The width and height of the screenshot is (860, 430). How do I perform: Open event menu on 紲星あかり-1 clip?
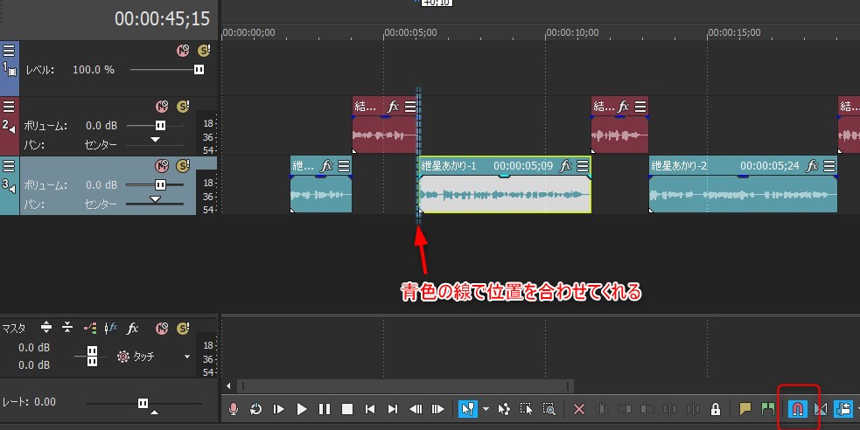coord(583,166)
